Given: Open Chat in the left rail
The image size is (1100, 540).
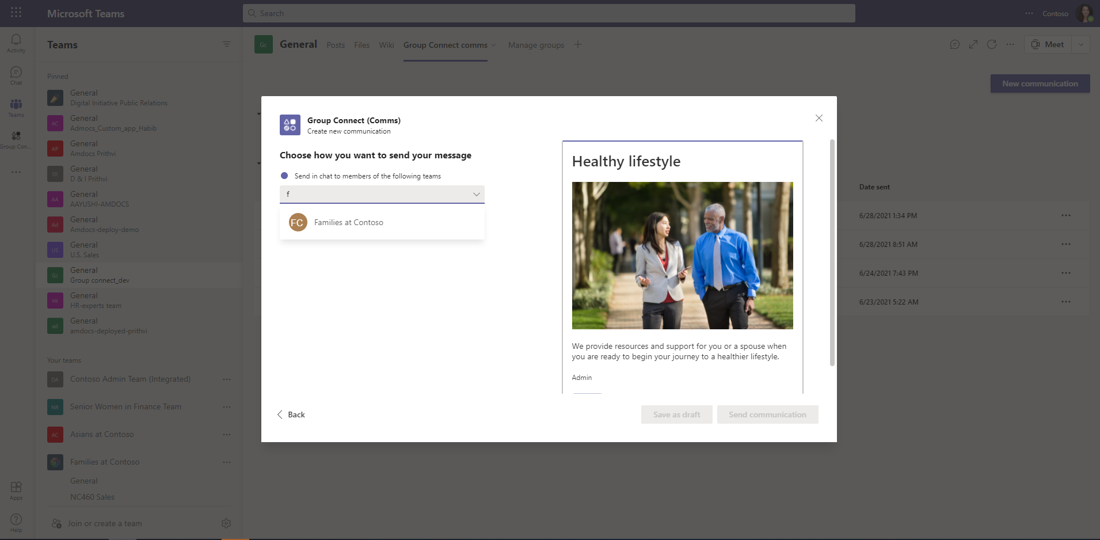Looking at the screenshot, I should tap(16, 75).
